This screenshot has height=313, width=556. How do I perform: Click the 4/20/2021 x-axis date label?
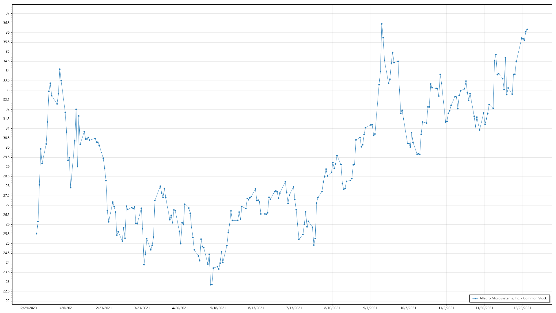click(x=180, y=308)
